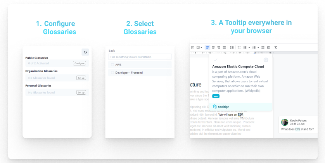This screenshot has width=325, height=163.
Task: Click the aws tag in tooltip
Action: click(216, 96)
